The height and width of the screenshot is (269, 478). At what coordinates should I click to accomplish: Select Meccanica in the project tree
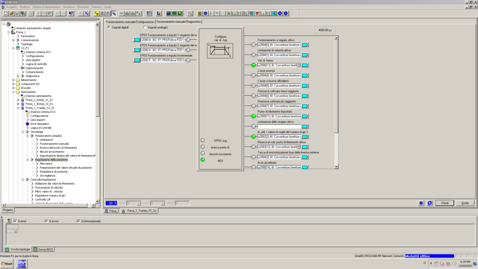click(x=46, y=164)
